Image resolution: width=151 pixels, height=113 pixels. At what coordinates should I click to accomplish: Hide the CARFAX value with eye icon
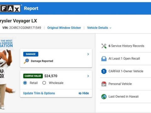84,93
